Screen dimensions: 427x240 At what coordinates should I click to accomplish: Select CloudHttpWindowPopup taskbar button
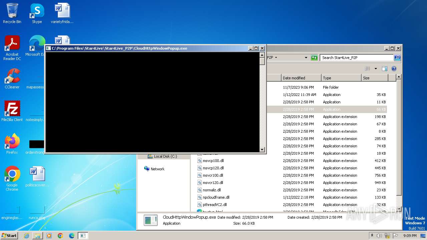tap(83, 236)
